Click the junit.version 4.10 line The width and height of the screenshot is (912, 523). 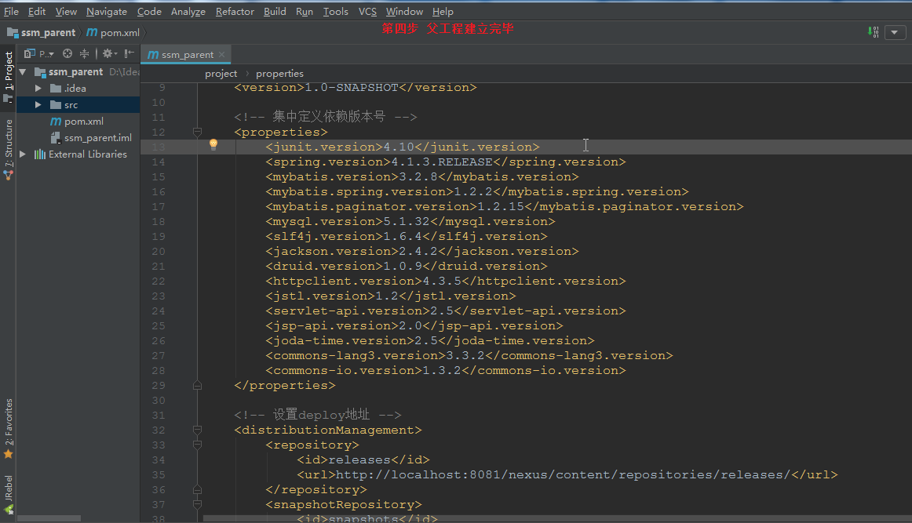(x=403, y=147)
